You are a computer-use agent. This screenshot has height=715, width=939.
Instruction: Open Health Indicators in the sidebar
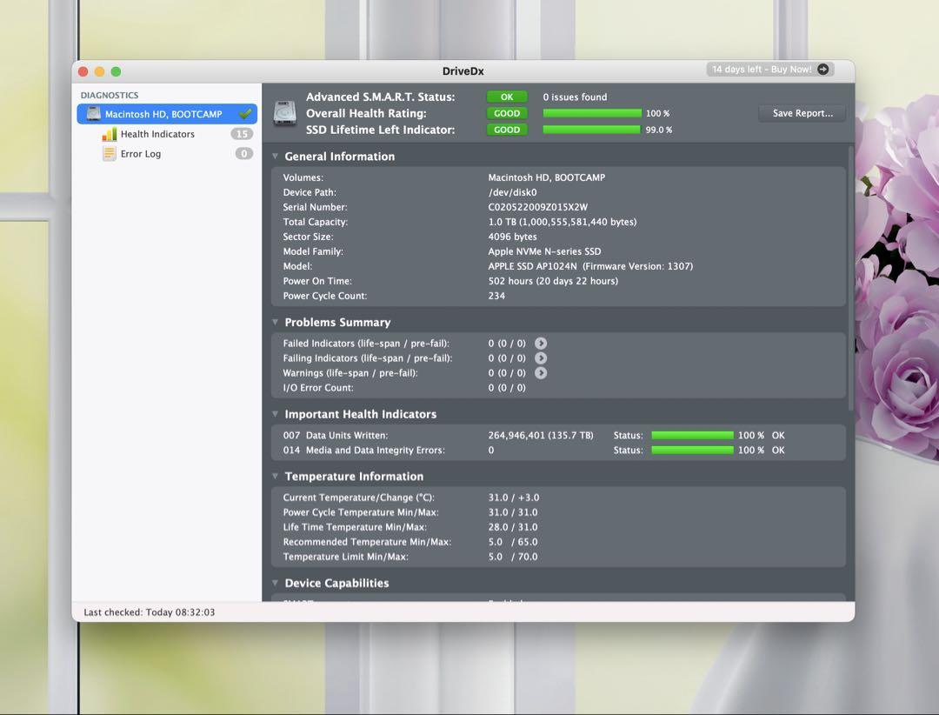click(167, 134)
